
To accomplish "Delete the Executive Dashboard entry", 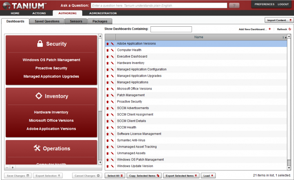I will click(x=108, y=56).
